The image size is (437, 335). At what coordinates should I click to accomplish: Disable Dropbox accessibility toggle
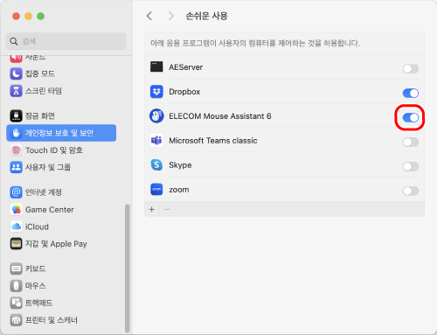(x=411, y=94)
